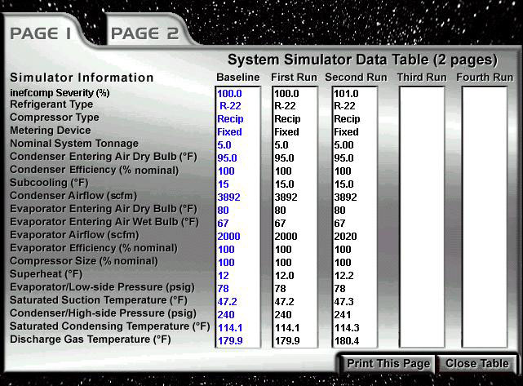Select the Refrigerant Type row label
This screenshot has width=523, height=386.
pyautogui.click(x=51, y=104)
